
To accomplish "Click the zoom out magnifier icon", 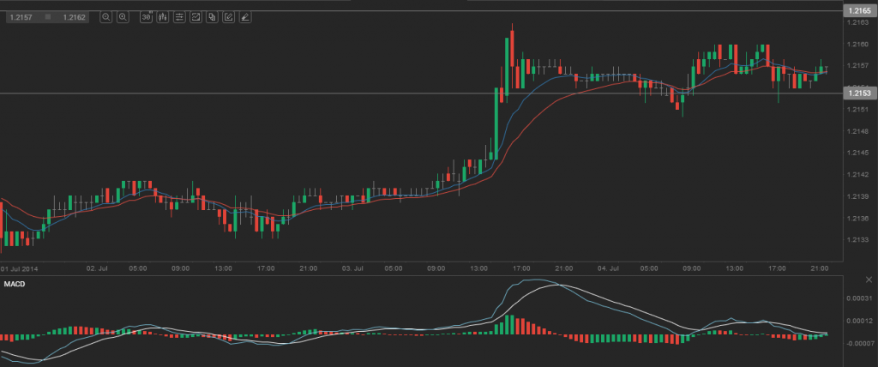I will tap(105, 17).
